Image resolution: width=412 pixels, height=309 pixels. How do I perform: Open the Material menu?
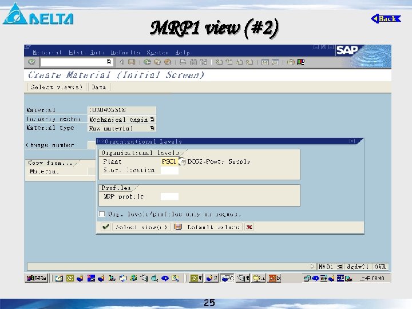(x=47, y=53)
